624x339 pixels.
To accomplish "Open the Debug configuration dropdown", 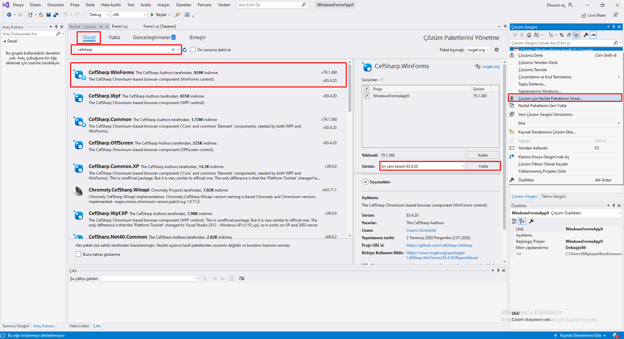I will 99,15.
